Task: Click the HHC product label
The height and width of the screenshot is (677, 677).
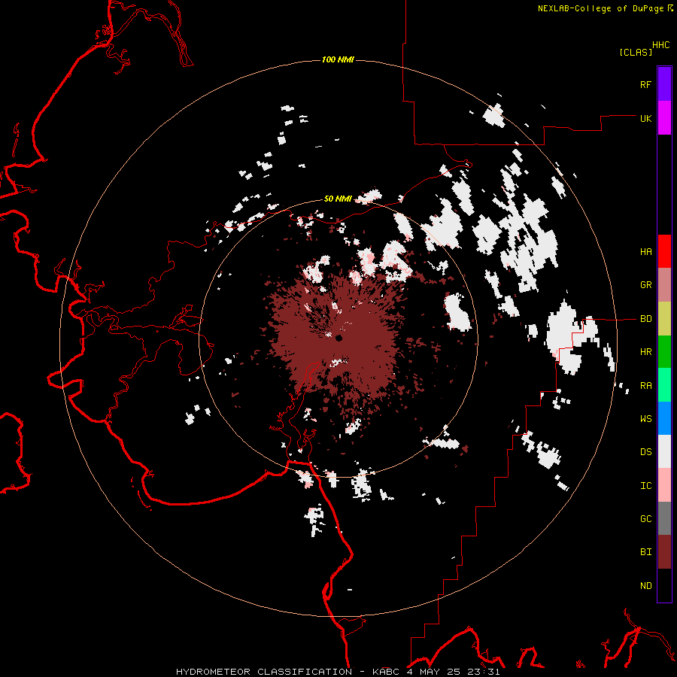Action: 660,45
